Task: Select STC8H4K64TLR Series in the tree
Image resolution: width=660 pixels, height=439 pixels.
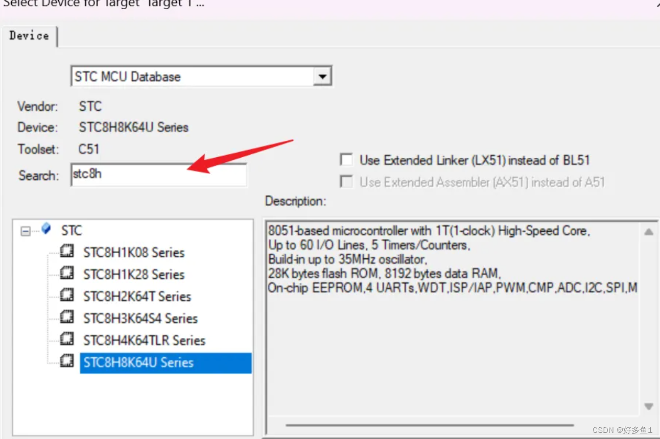Action: [145, 340]
